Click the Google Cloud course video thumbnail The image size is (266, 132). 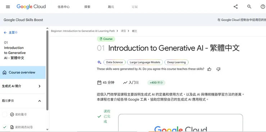pos(180,123)
